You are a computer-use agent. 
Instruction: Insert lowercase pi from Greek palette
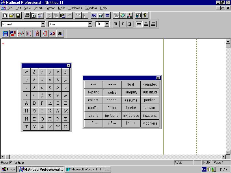tap(50, 88)
